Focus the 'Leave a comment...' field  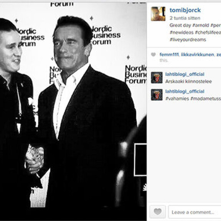(x=195, y=212)
